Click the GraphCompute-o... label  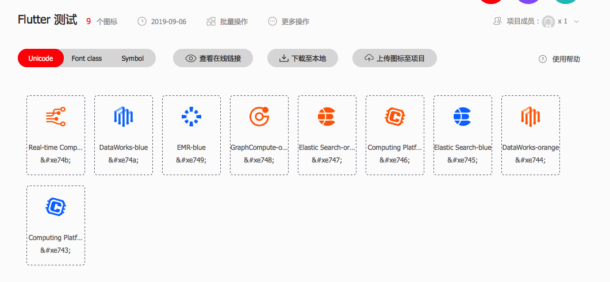pos(259,148)
